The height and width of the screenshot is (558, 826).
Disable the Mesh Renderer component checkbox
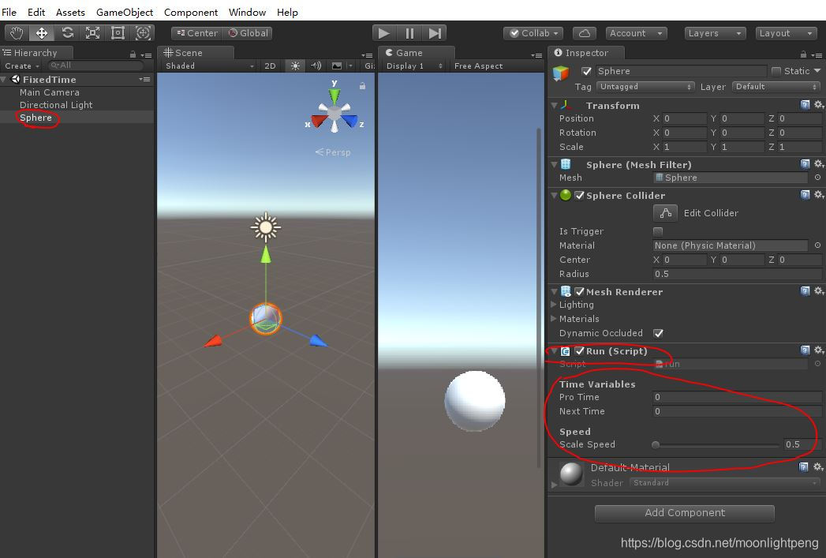click(580, 291)
